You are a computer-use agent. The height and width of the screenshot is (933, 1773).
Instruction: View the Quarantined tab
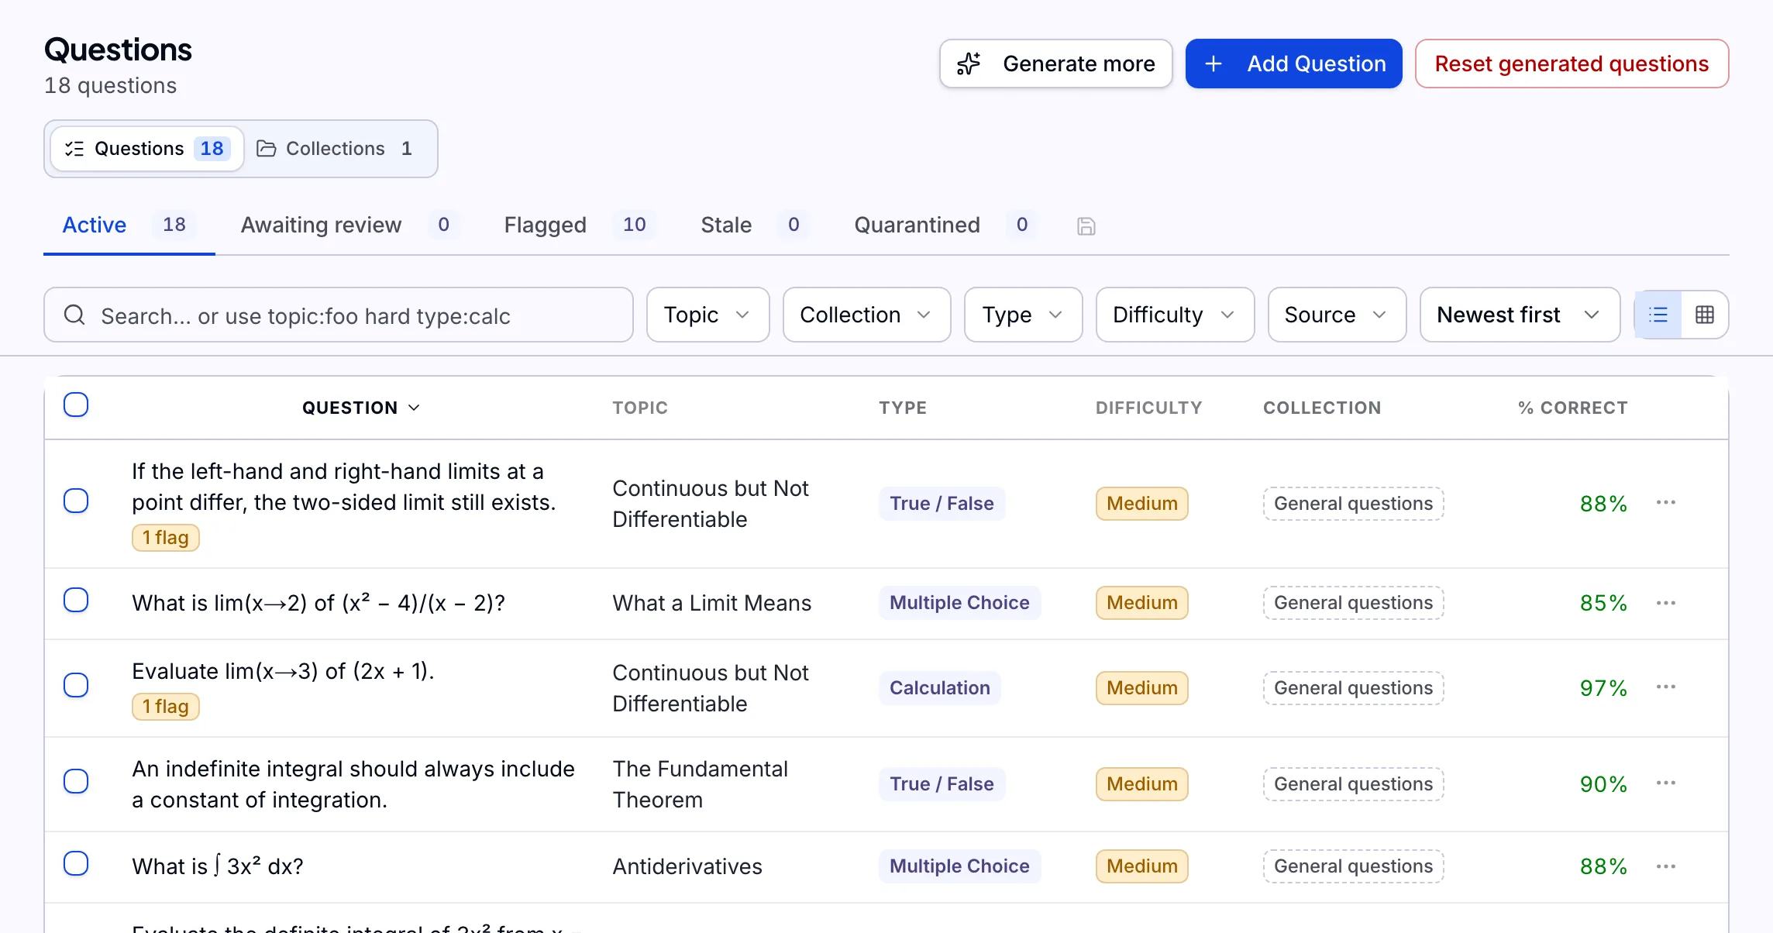point(945,225)
